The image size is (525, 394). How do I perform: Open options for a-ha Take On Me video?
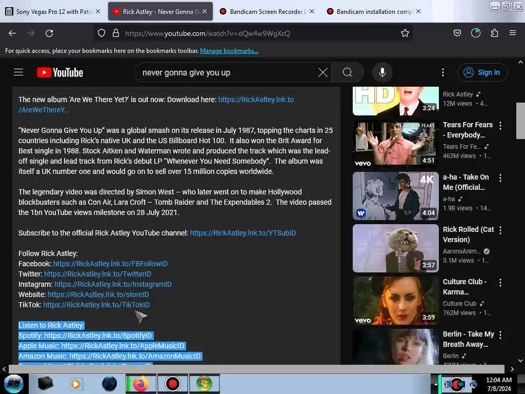coord(500,178)
